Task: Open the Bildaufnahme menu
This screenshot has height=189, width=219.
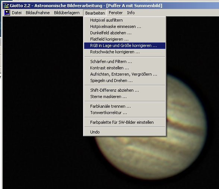Action: 38,13
